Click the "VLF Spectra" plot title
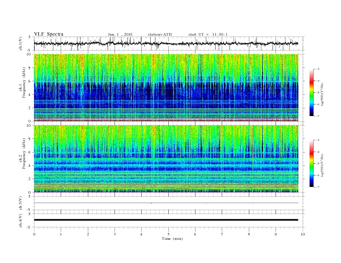The height and width of the screenshot is (263, 341). click(x=49, y=34)
